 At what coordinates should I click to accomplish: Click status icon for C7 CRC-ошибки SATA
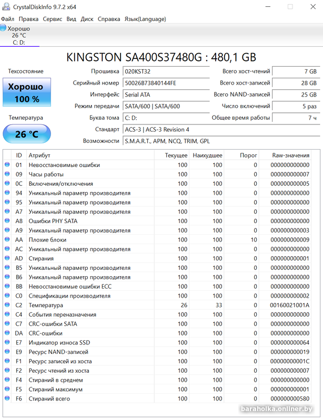click(7, 323)
